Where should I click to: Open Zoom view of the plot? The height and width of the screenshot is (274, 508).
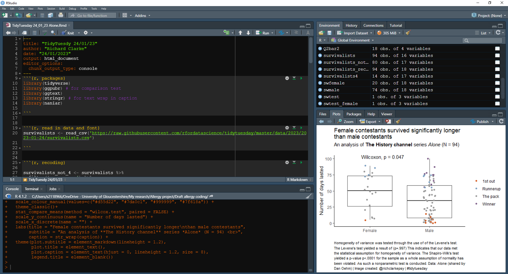345,121
